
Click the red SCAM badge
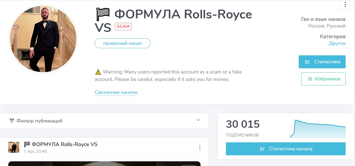point(123,26)
